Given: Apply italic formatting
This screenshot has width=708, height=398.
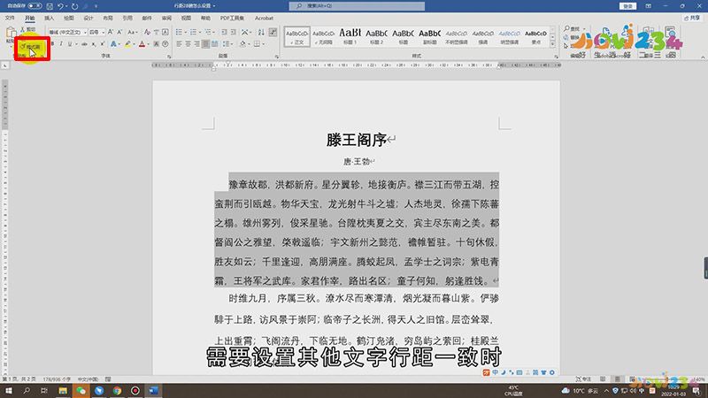Looking at the screenshot, I should tap(61, 43).
